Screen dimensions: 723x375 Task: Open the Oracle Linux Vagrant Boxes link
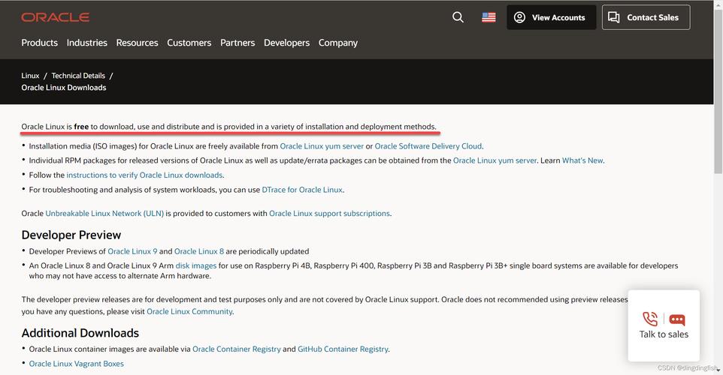click(x=77, y=364)
